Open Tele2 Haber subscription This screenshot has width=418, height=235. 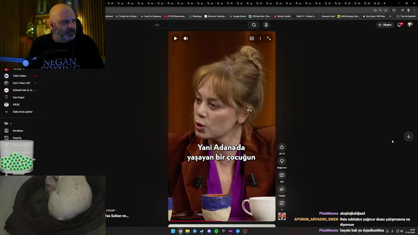coord(20,76)
